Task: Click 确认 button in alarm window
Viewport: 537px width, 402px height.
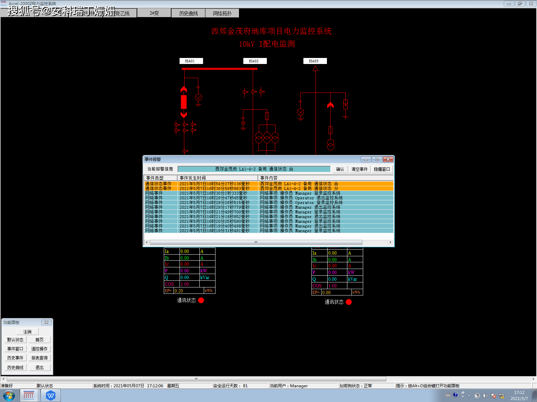Action: tap(340, 169)
